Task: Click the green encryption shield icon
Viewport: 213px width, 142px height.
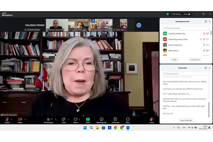Action: [168, 14]
